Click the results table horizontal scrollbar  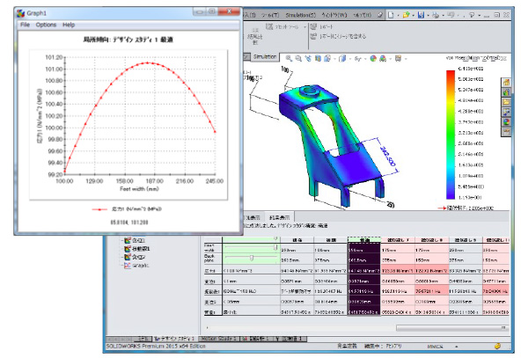point(452,327)
